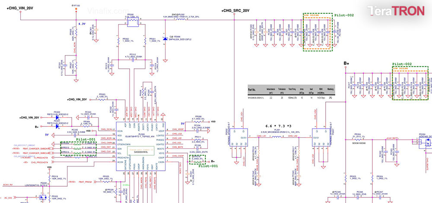The height and width of the screenshot is (203, 432).
Task: Select the PD301 blue diode symbol
Action: 57,126
